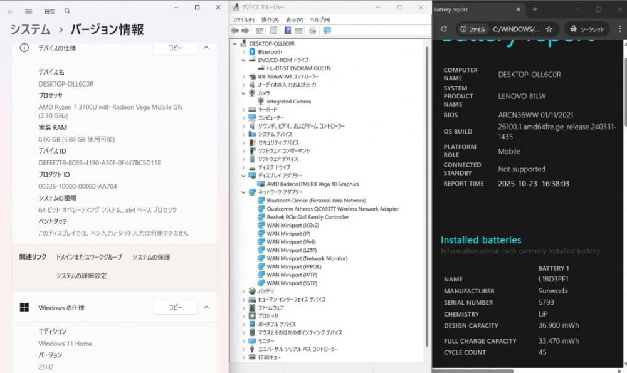Collapse the DVD/CD-ROM ドライブ node
This screenshot has height=373, width=627.
click(x=243, y=60)
